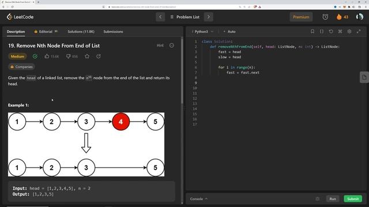Viewport: 369px width, 207px height.
Task: Click the Example 1 linked list image
Action: 86,144
